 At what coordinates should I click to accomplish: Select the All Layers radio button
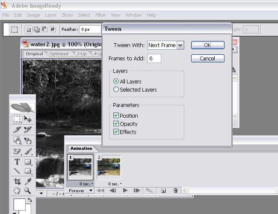point(116,81)
